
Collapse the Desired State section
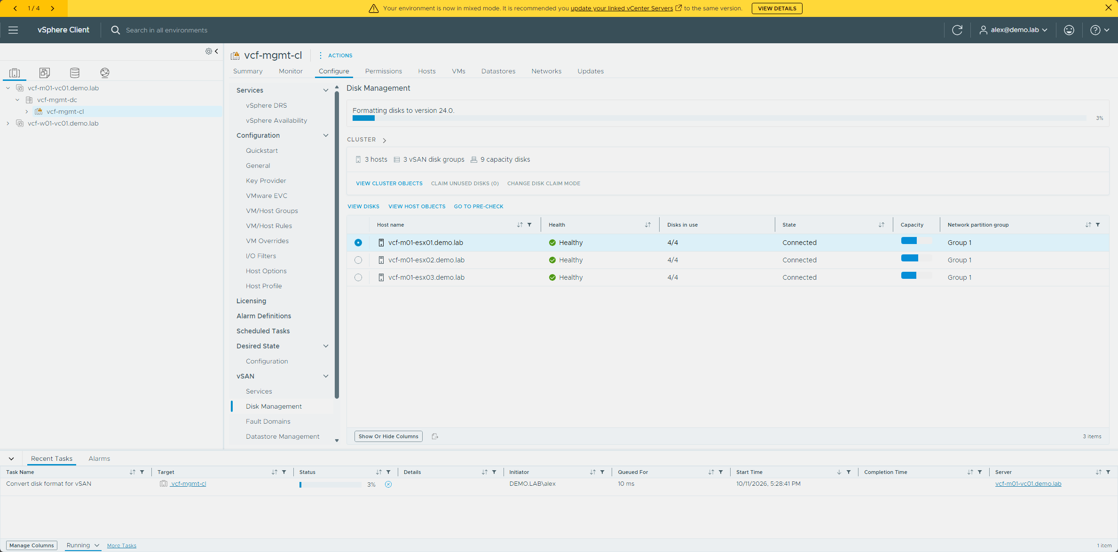pyautogui.click(x=325, y=346)
